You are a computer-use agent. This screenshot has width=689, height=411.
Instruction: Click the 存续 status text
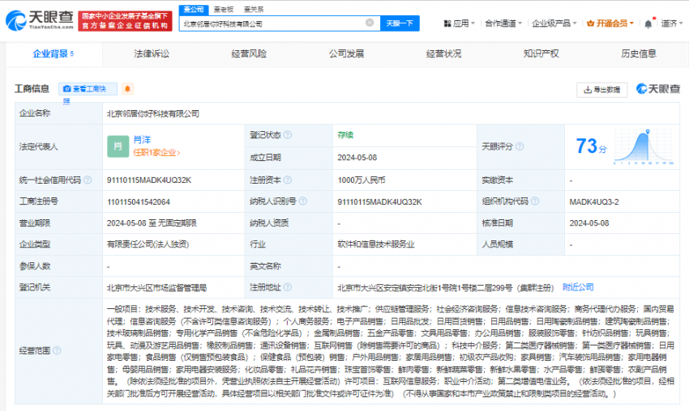[345, 135]
